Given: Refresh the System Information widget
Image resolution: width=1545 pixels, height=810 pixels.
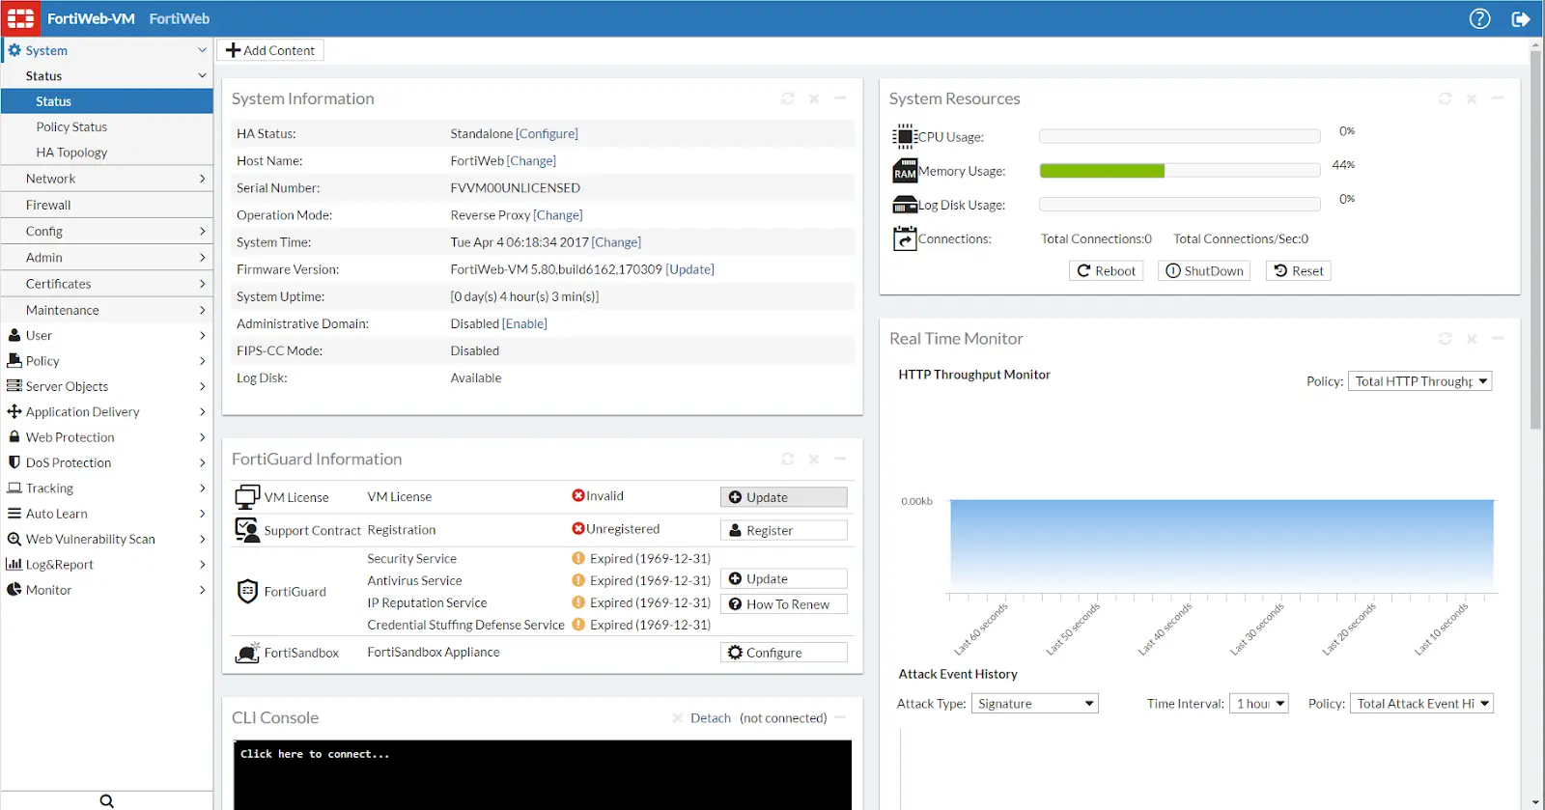Looking at the screenshot, I should click(x=788, y=98).
